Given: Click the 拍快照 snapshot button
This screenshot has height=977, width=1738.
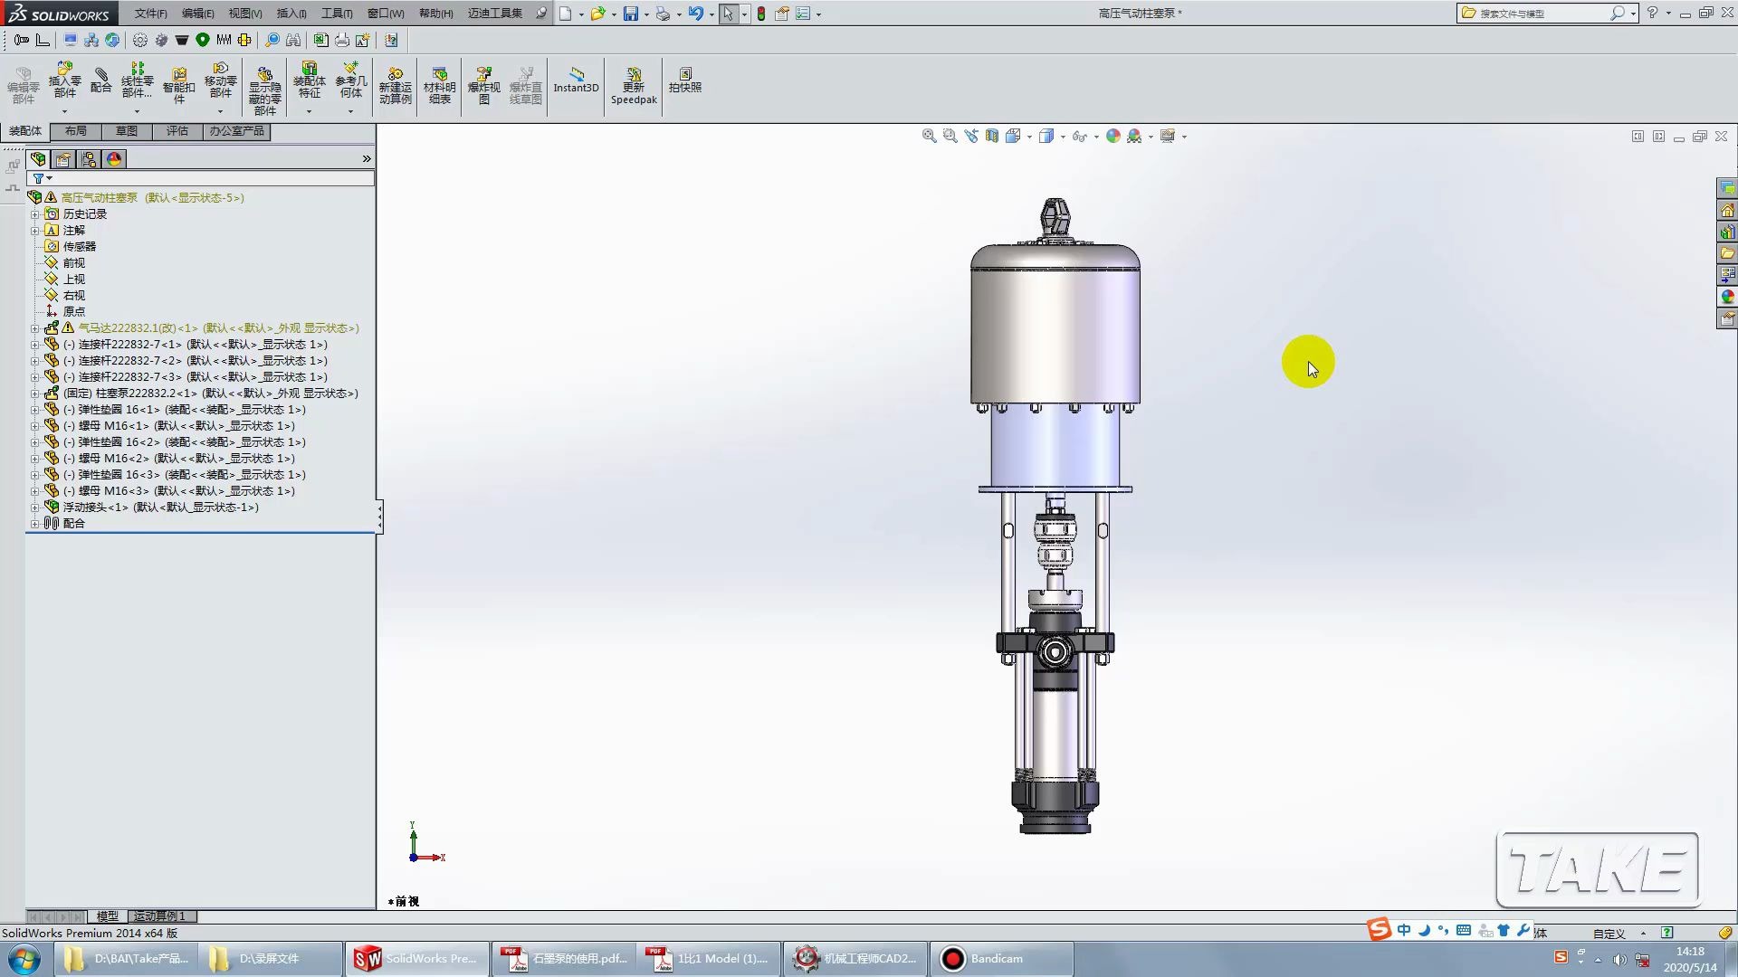Looking at the screenshot, I should pyautogui.click(x=685, y=80).
